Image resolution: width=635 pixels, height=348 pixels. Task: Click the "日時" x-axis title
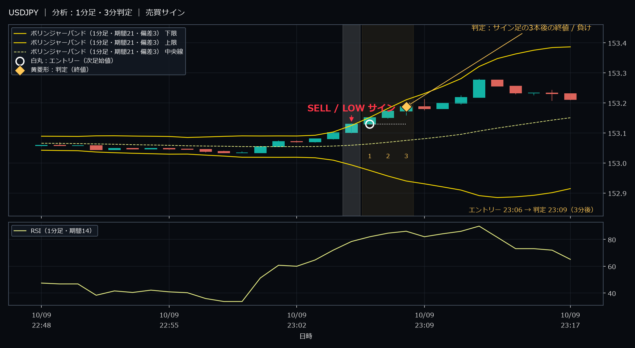(x=306, y=336)
